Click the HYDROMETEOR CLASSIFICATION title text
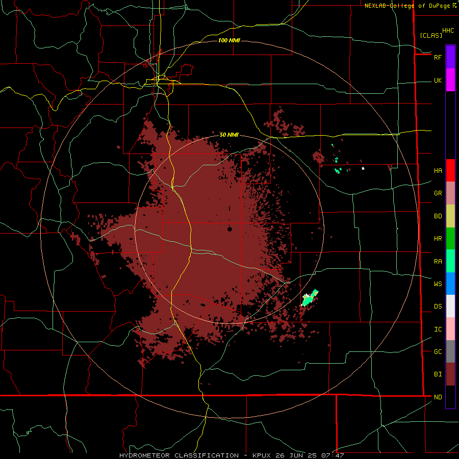 [179, 455]
